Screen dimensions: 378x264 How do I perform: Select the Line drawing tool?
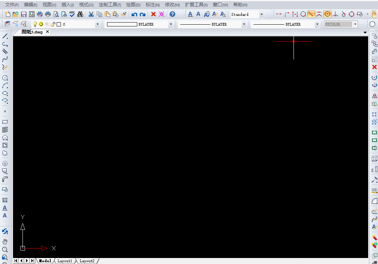click(5, 36)
